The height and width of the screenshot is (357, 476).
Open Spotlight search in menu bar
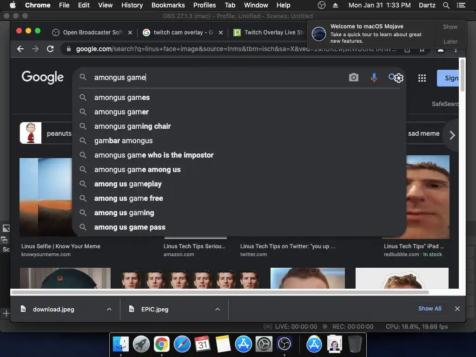tap(446, 5)
